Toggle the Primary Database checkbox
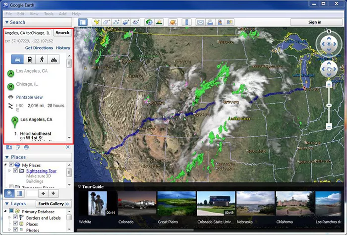This screenshot has height=235, width=347. click(11, 211)
